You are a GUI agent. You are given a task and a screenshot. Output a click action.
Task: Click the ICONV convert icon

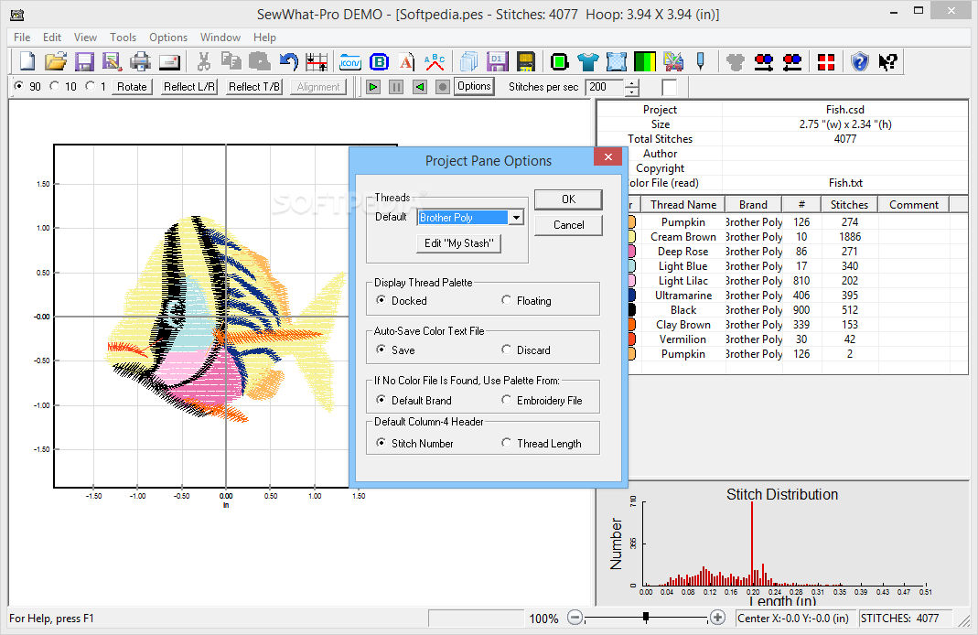(349, 62)
